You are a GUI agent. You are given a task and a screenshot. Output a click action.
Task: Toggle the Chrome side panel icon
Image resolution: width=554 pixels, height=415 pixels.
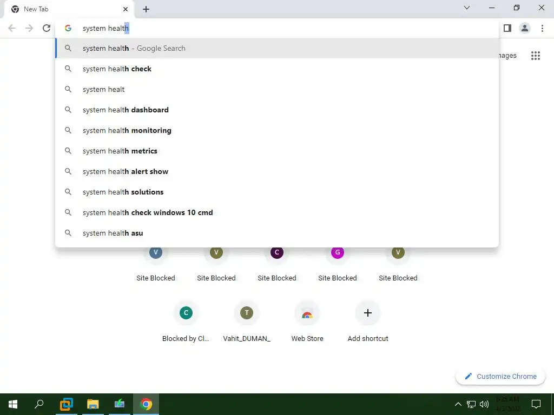[507, 28]
